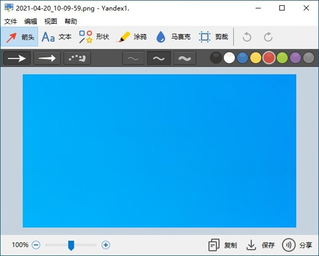
Task: Pick the white color swatch
Action: click(x=229, y=58)
